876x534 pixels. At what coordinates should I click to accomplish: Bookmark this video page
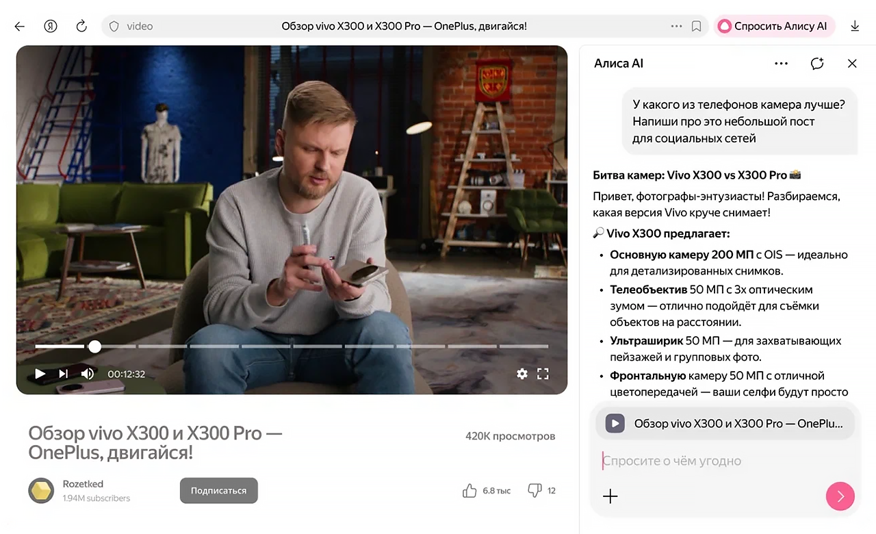coord(696,26)
